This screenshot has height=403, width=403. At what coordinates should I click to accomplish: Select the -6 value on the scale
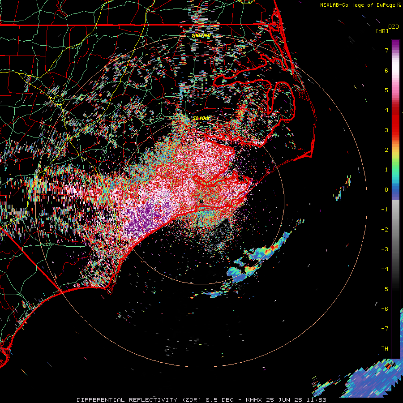click(385, 309)
